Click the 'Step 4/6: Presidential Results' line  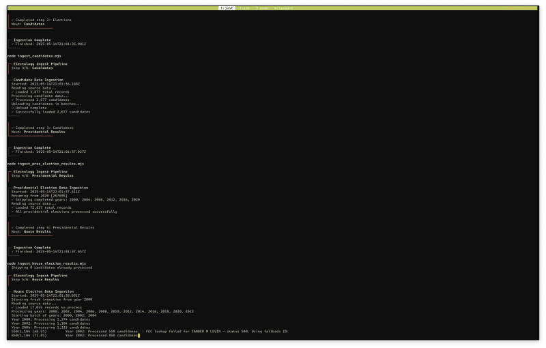pos(42,176)
